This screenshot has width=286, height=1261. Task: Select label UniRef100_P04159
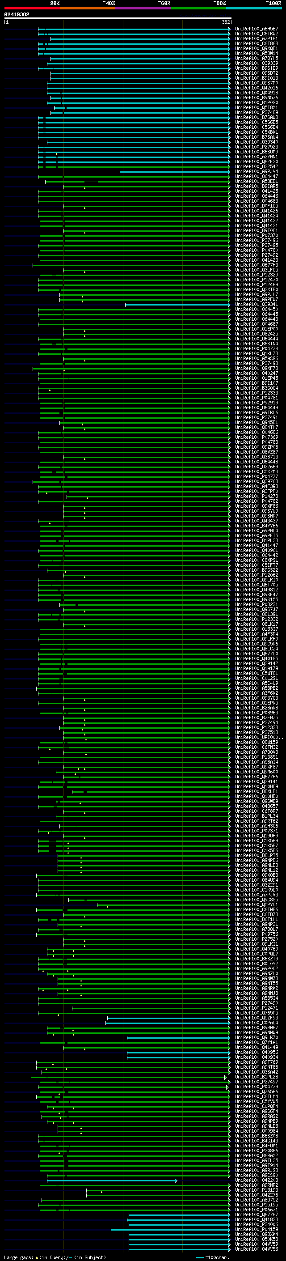tap(256, 1230)
